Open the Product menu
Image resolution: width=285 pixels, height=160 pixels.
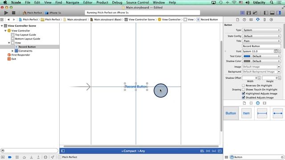102,3
